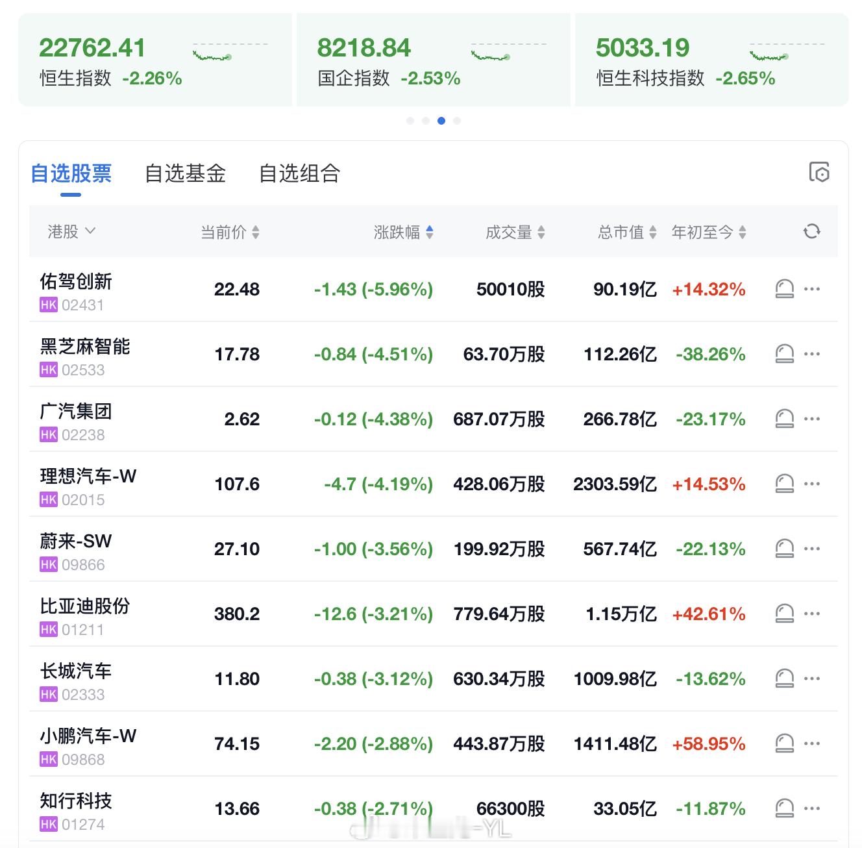Open more options for 广汽集团
This screenshot has height=848, width=862.
click(x=812, y=419)
